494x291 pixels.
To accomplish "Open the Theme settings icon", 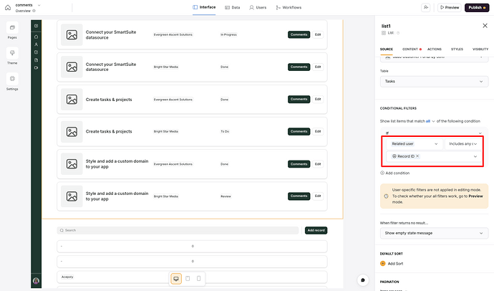I will pyautogui.click(x=12, y=54).
